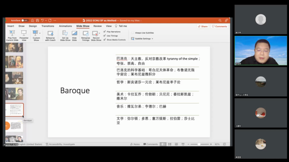Switch to slide sorter view icon

tap(170, 144)
